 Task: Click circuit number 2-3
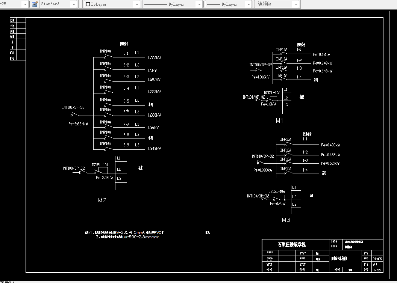click(126, 77)
